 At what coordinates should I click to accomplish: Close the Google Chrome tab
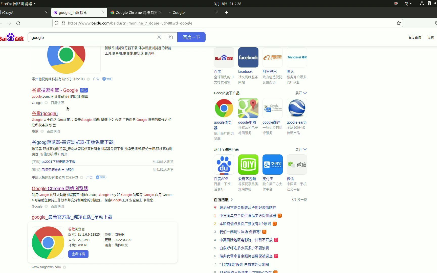pyautogui.click(x=160, y=12)
